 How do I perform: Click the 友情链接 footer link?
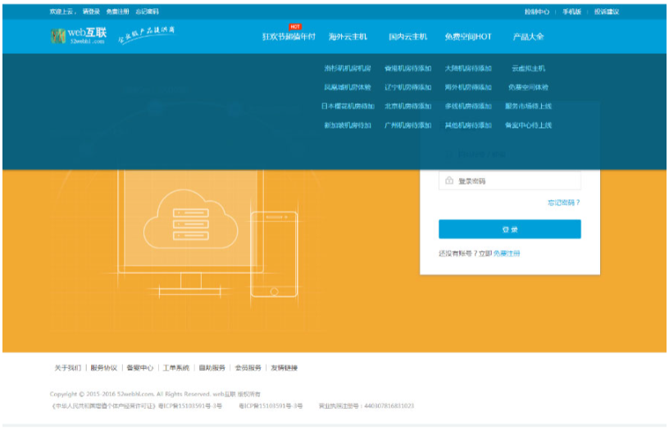pyautogui.click(x=284, y=368)
